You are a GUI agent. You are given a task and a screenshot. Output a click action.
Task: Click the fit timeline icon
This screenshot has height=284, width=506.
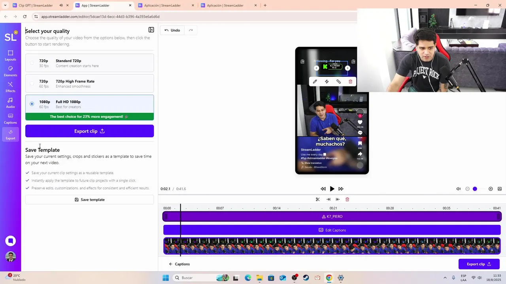(500, 189)
